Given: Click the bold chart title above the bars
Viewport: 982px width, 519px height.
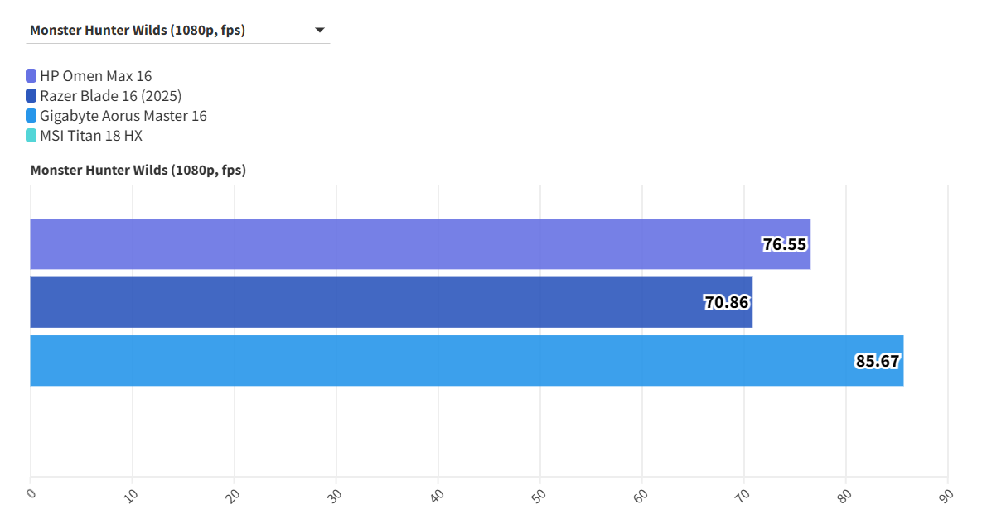Looking at the screenshot, I should click(x=137, y=170).
